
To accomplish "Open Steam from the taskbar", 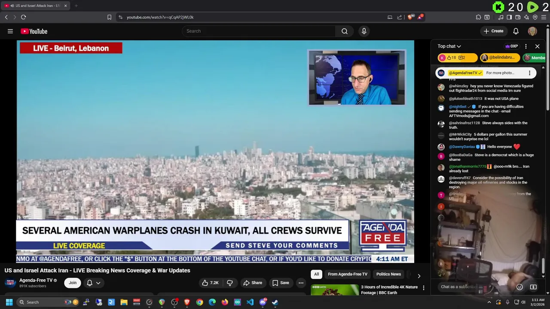I will coord(275,302).
